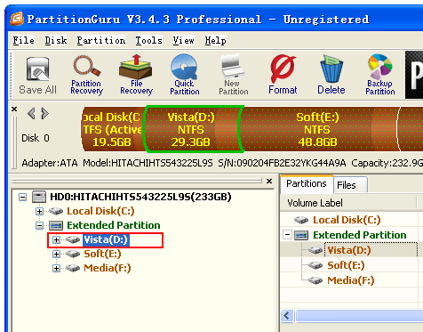Click the PartitionGuru title bar logo
This screenshot has width=423, height=332.
17,19
